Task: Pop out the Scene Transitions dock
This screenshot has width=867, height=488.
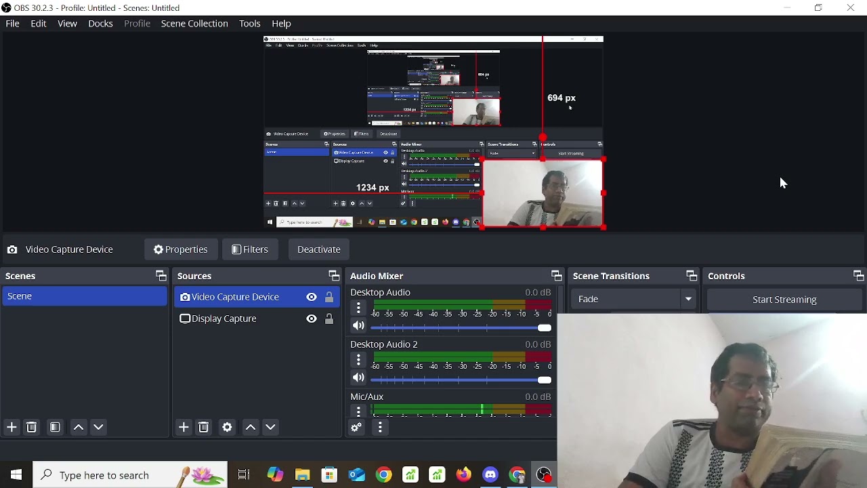Action: point(691,276)
